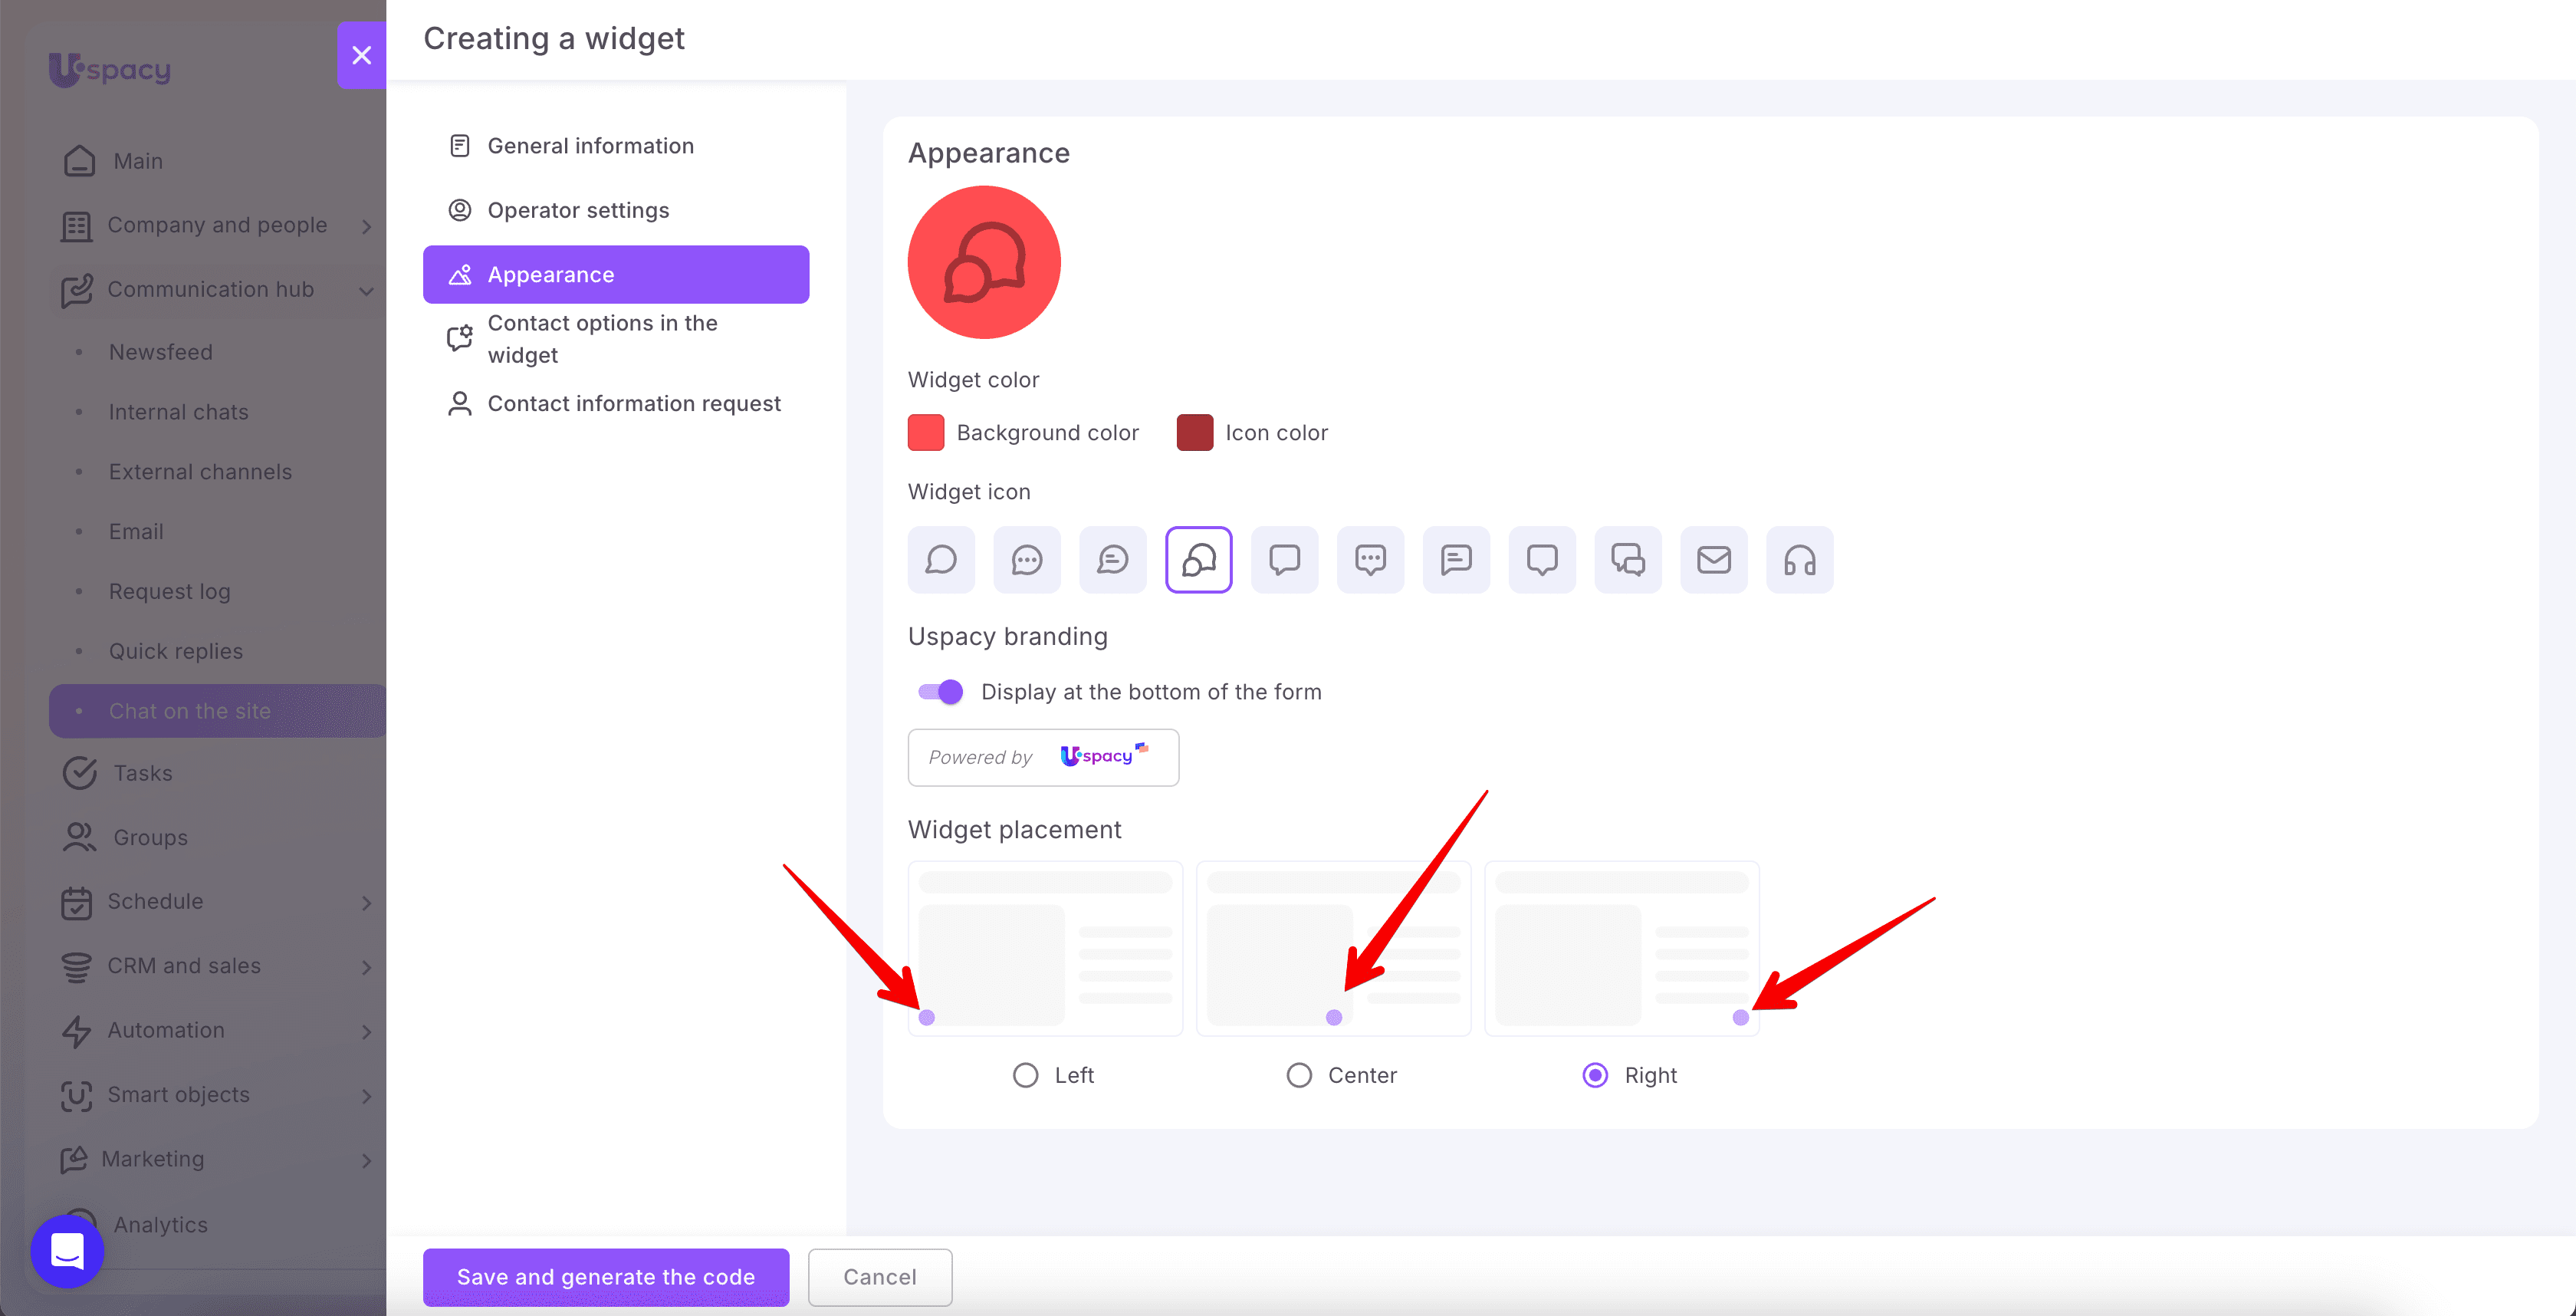Click the Company and people building icon
The height and width of the screenshot is (1316, 2576).
[x=77, y=226]
